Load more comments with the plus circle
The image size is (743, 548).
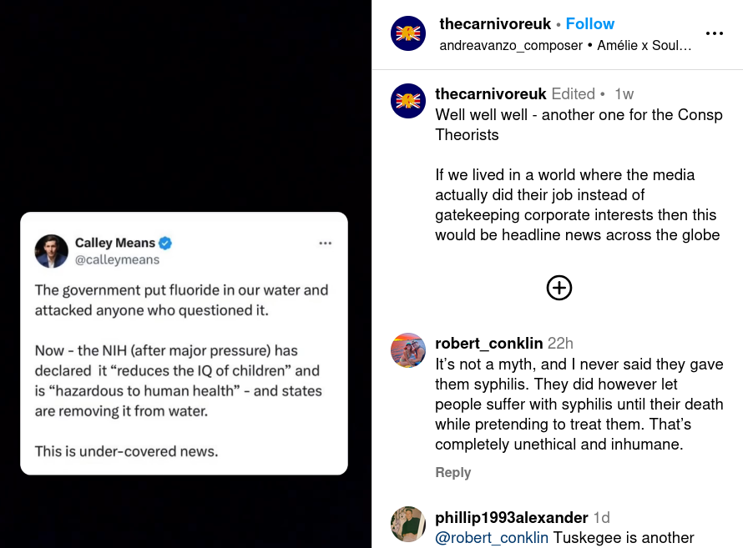[x=559, y=288]
